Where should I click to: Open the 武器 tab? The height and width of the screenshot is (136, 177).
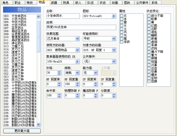coord(55,3)
